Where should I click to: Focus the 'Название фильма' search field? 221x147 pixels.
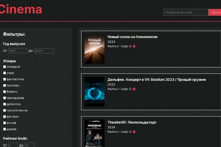click(x=186, y=12)
